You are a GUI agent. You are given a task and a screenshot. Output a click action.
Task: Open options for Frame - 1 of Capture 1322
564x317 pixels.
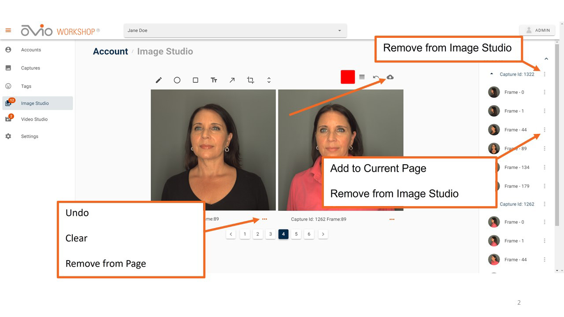[x=545, y=111]
